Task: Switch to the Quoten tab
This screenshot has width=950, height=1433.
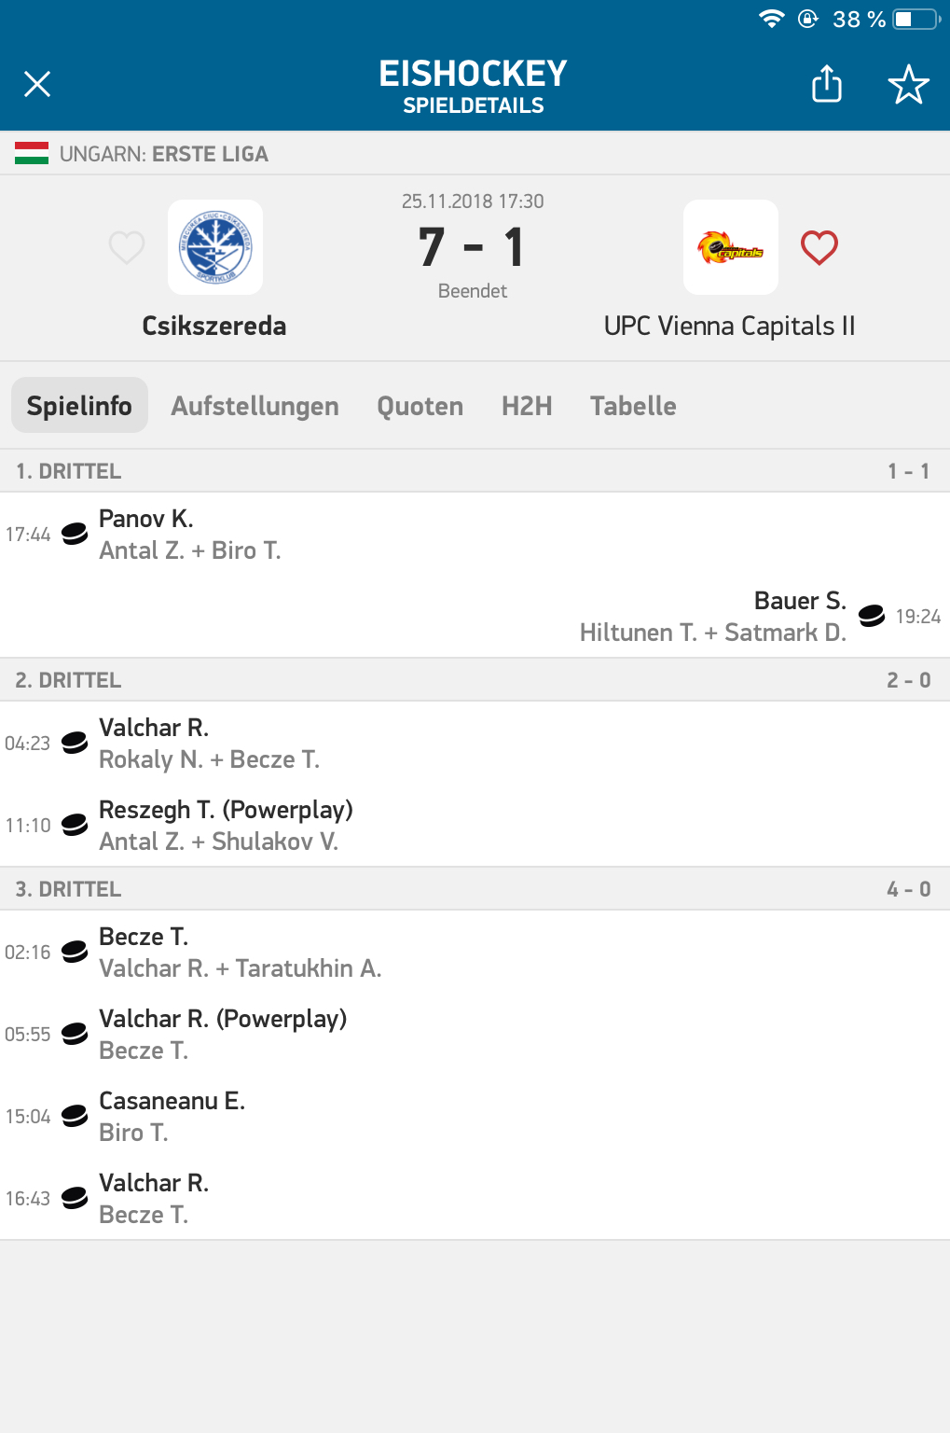Action: 420,406
